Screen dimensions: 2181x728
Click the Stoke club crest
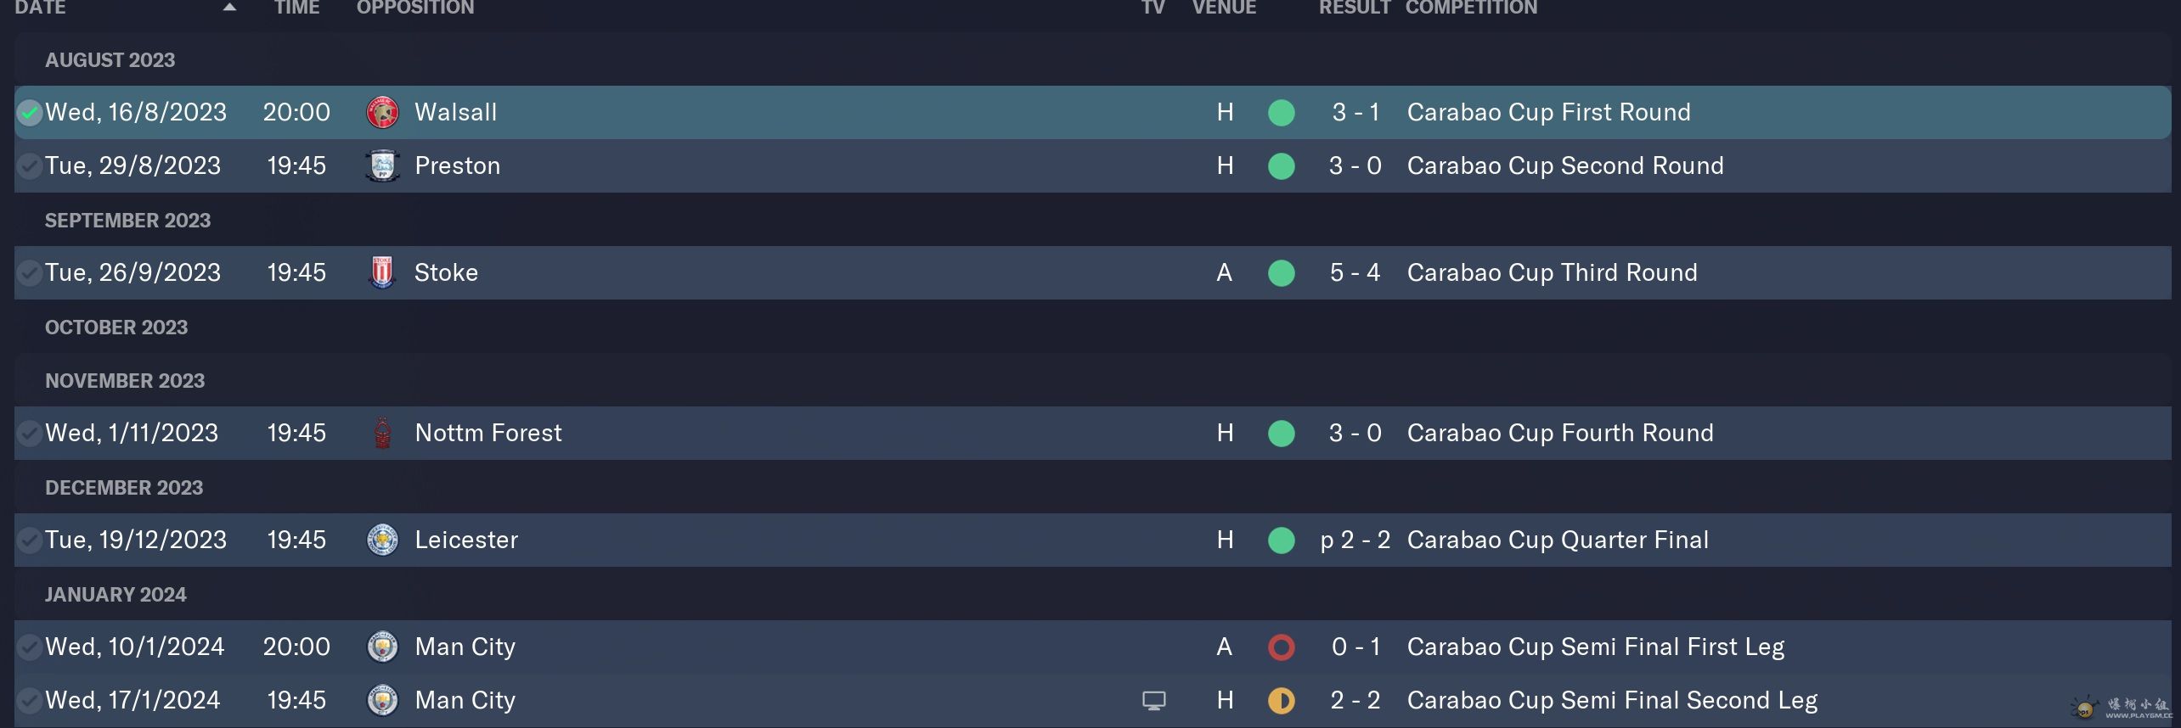coord(382,272)
